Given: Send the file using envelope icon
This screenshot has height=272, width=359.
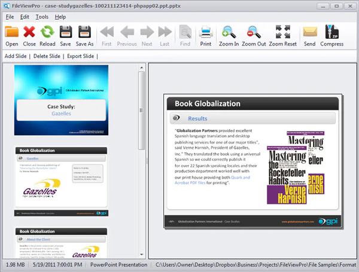Looking at the screenshot, I should [x=310, y=32].
